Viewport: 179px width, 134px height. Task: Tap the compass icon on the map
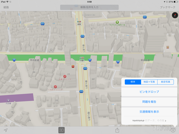(x=175, y=15)
